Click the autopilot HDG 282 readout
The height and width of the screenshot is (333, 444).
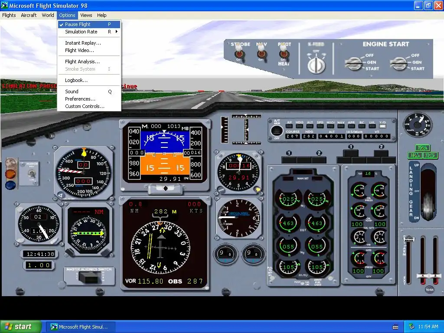point(309,136)
